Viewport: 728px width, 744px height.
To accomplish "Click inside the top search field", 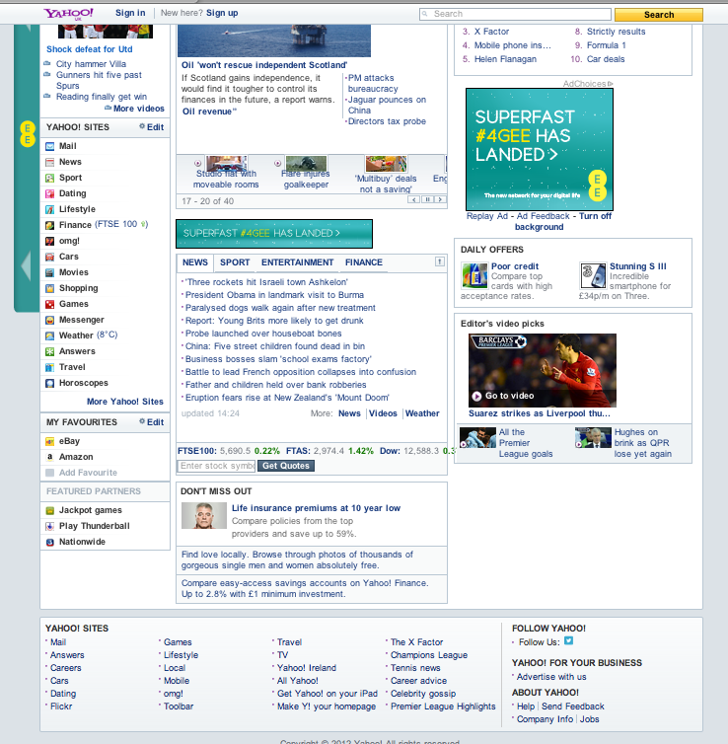I will coord(516,14).
